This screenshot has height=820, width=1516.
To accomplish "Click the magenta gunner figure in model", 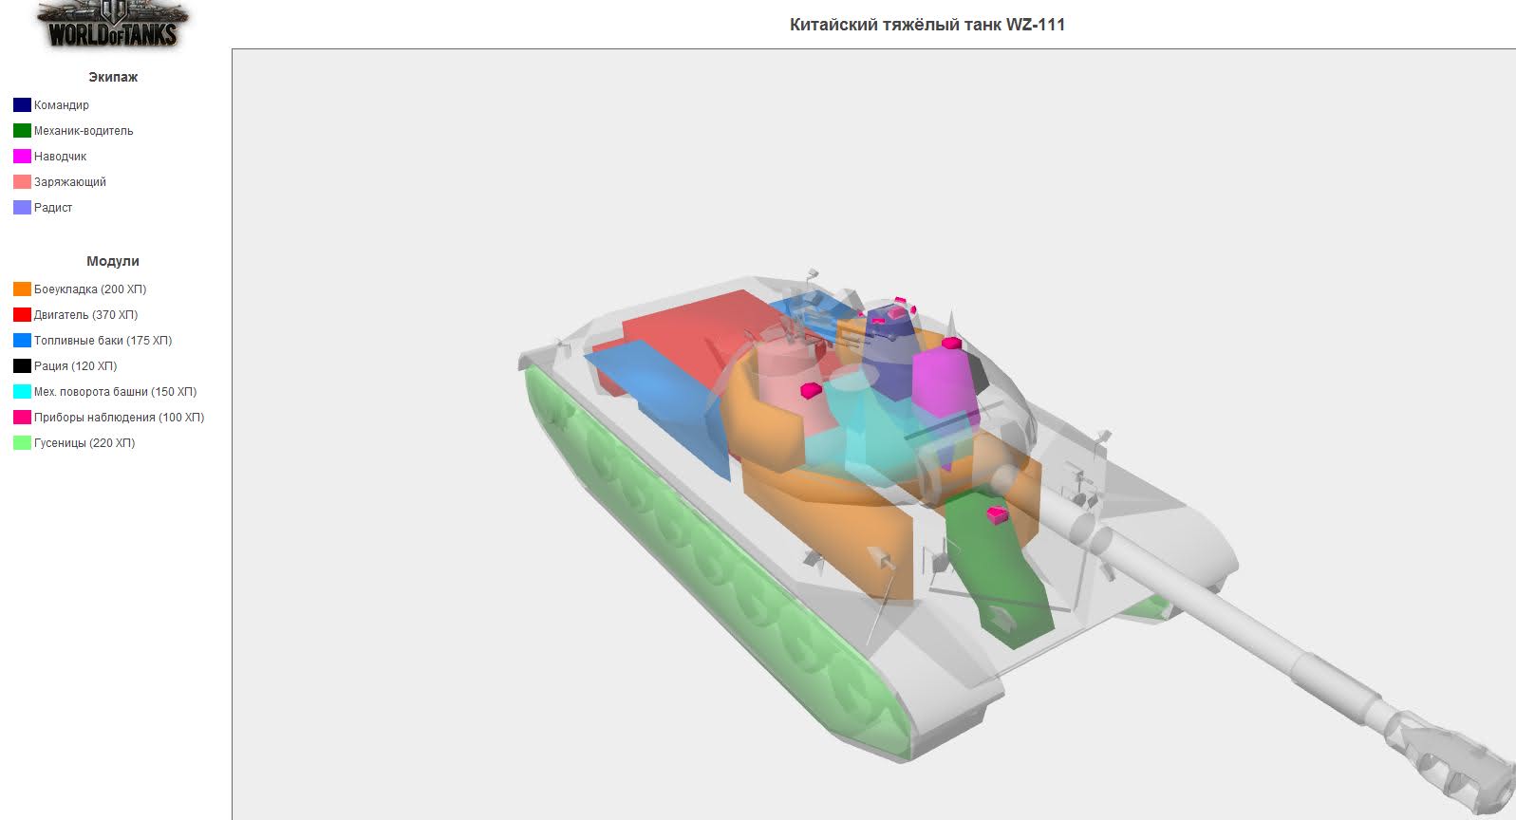I will tap(945, 384).
